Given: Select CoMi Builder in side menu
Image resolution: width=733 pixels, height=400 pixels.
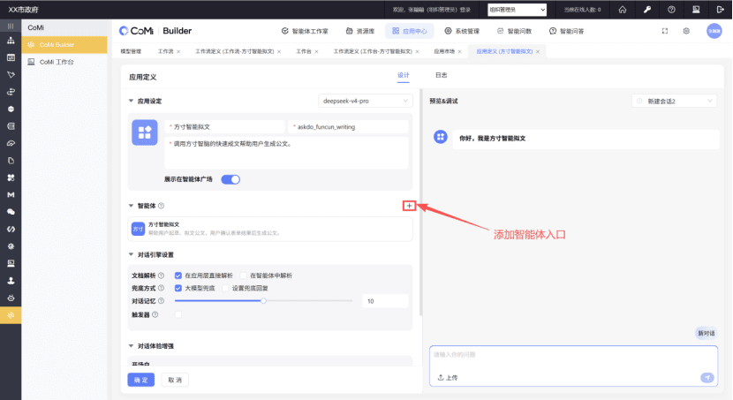Looking at the screenshot, I should 64,45.
